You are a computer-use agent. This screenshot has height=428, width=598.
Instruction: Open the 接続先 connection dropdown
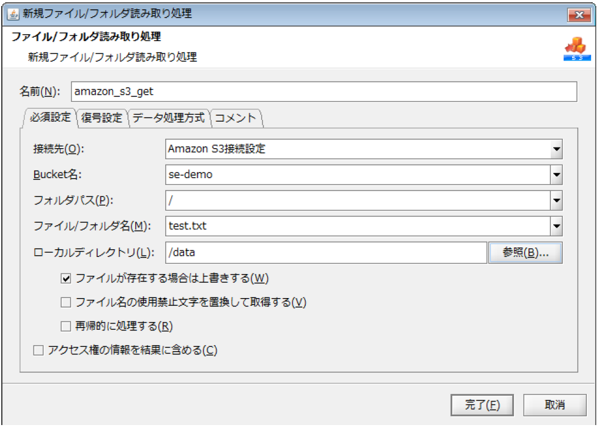[x=556, y=149]
